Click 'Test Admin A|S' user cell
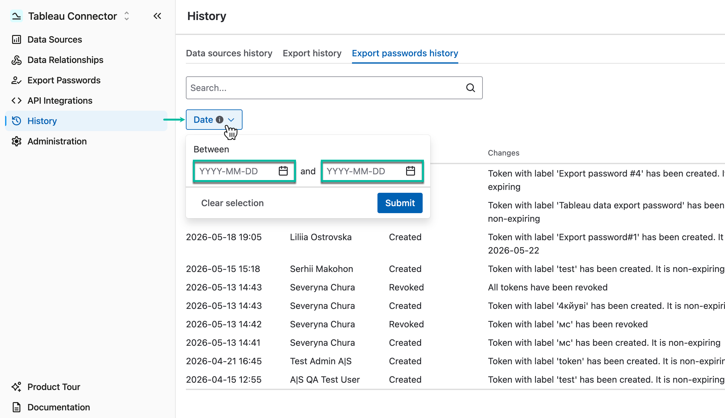Viewport: 725px width, 418px height. 321,361
